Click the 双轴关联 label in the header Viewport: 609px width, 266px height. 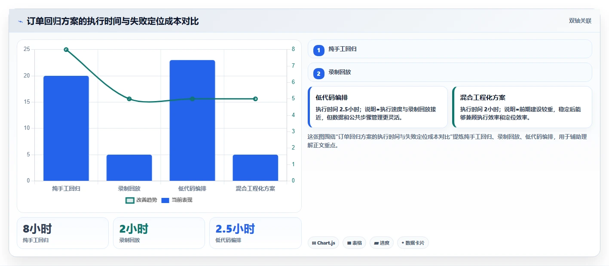(x=580, y=21)
